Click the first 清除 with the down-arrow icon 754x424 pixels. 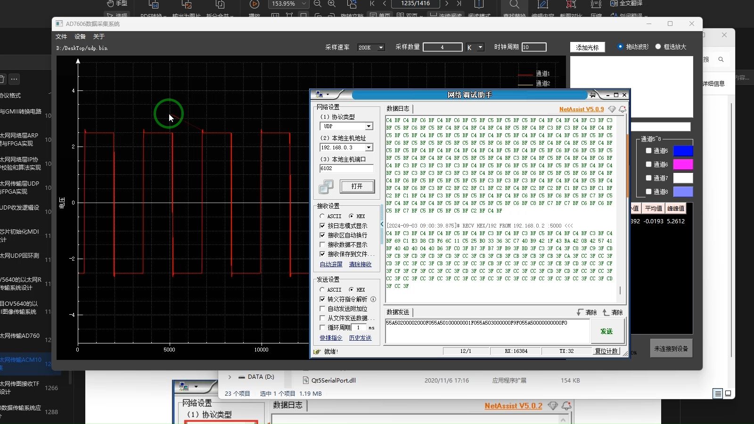pyautogui.click(x=587, y=312)
